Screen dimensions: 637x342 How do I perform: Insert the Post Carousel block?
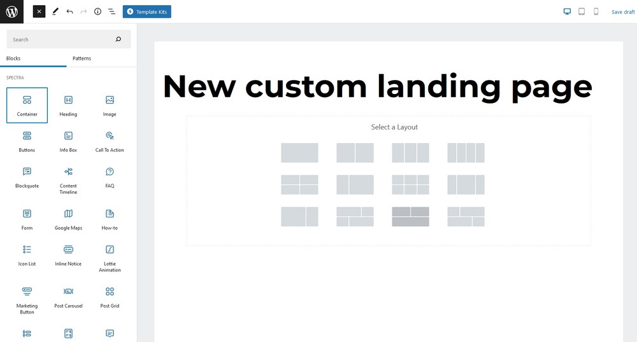[x=68, y=297]
